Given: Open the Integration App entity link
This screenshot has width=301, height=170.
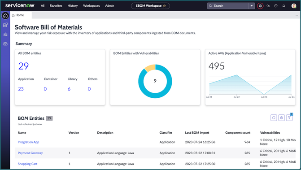Looking at the screenshot, I should tap(28, 142).
